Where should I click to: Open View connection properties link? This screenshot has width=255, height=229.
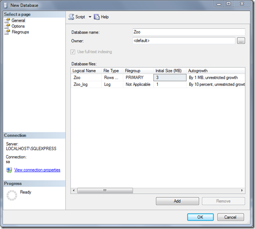tap(37, 170)
